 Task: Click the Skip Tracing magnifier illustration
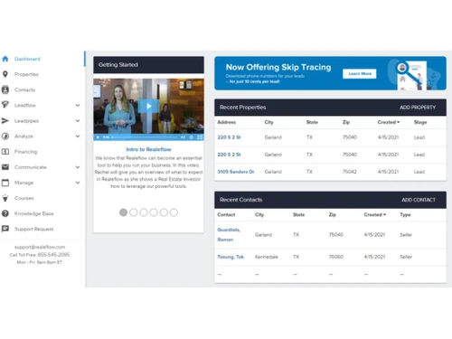coord(410,74)
